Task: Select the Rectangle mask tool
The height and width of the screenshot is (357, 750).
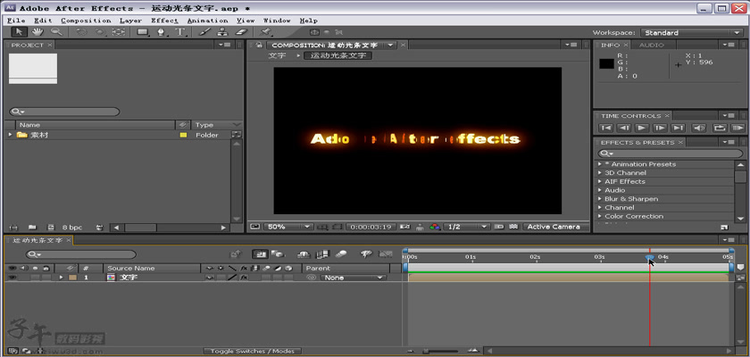Action: (x=143, y=32)
